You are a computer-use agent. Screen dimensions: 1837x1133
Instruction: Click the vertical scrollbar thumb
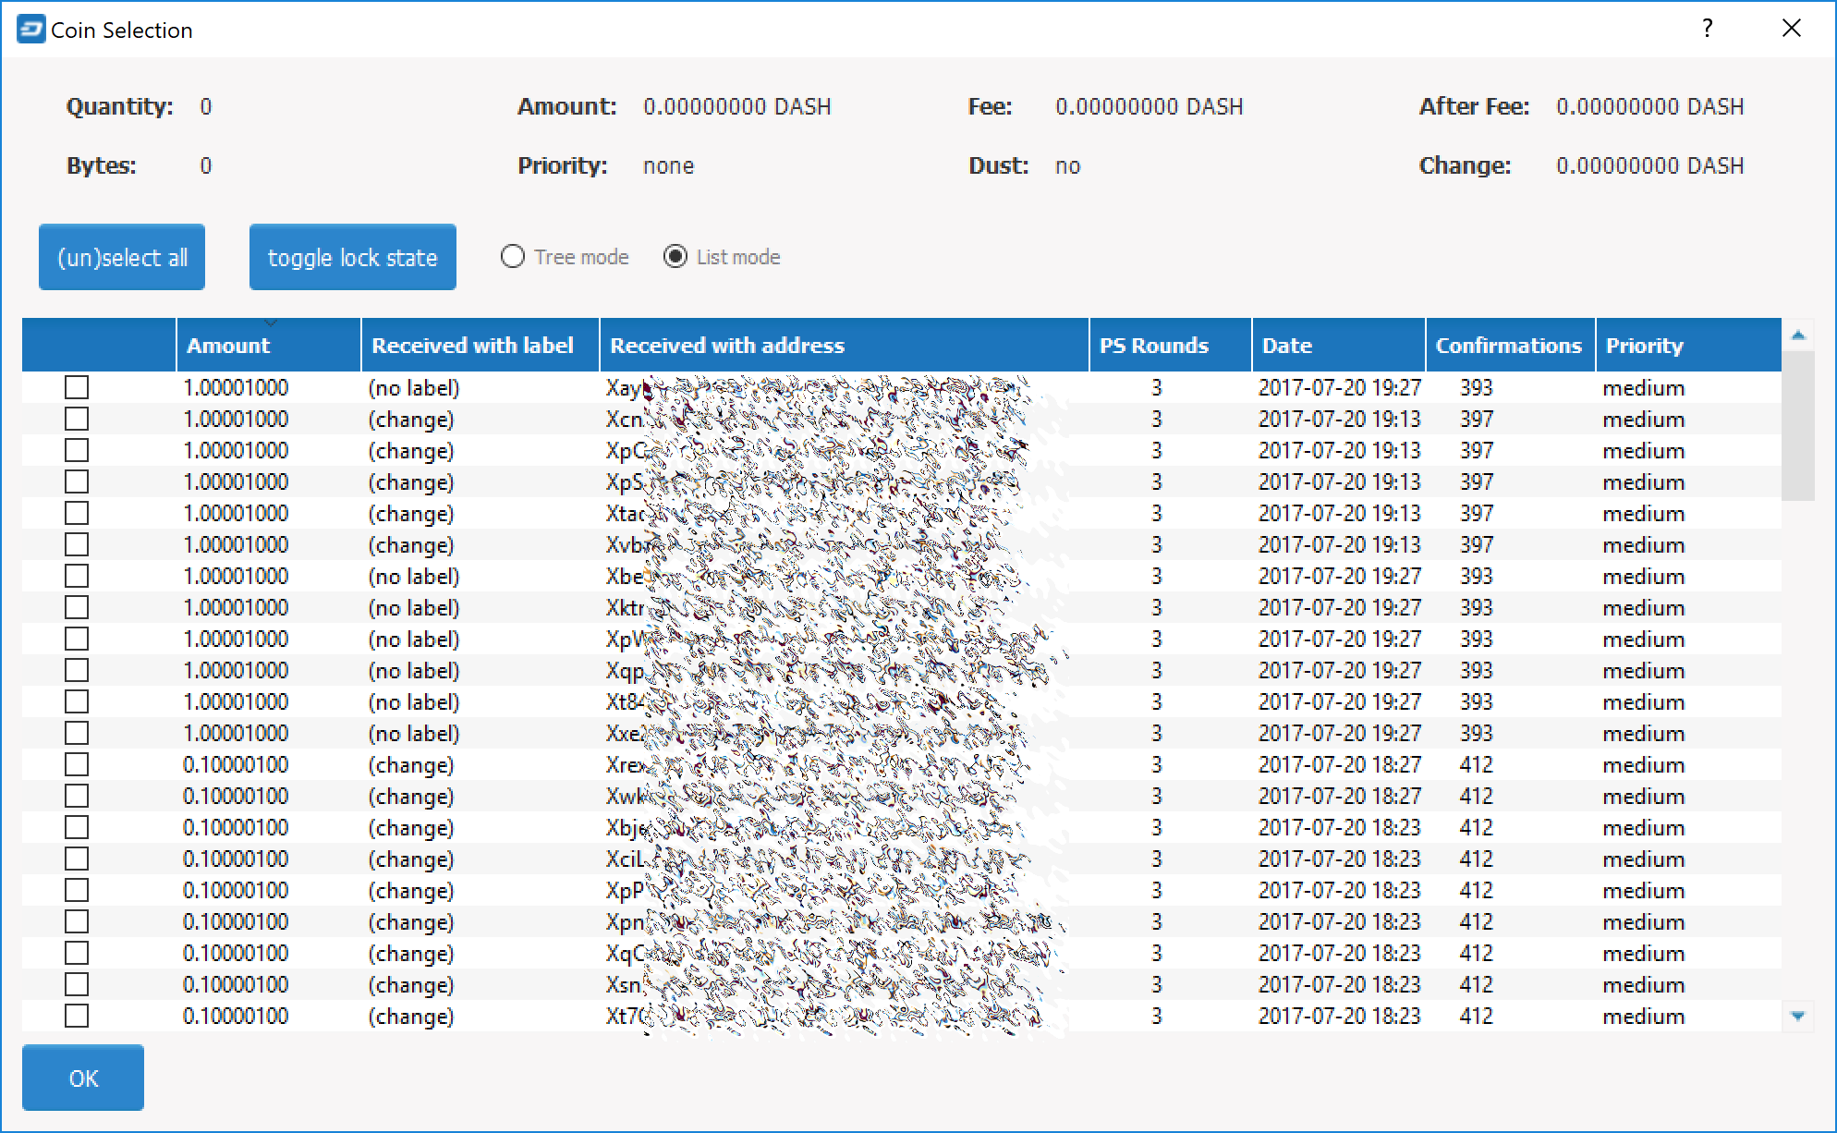(1798, 426)
